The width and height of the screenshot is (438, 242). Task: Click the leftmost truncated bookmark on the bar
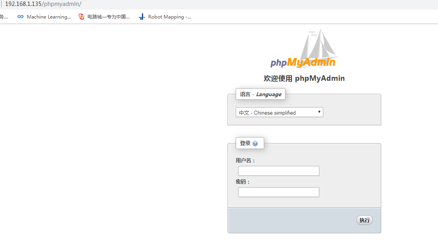coord(3,17)
